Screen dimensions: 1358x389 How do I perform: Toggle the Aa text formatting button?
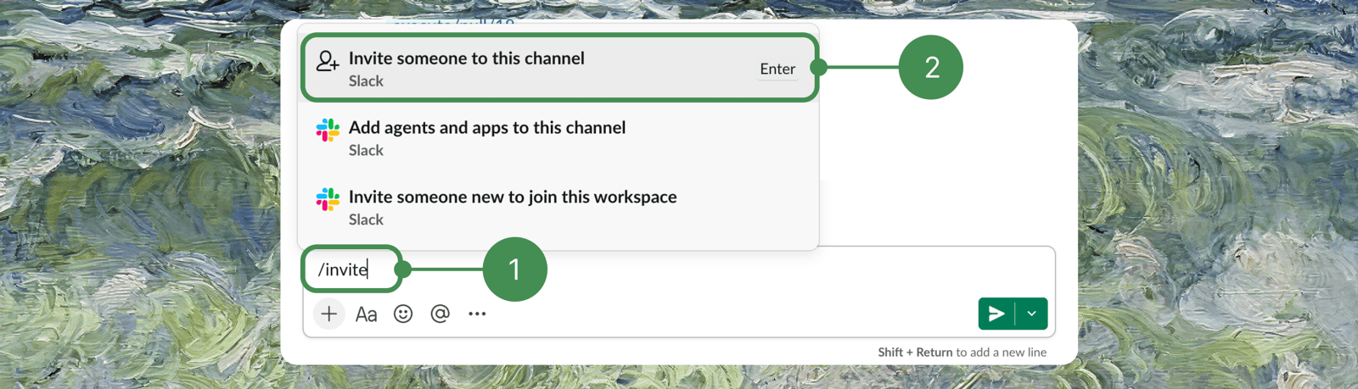coord(366,314)
